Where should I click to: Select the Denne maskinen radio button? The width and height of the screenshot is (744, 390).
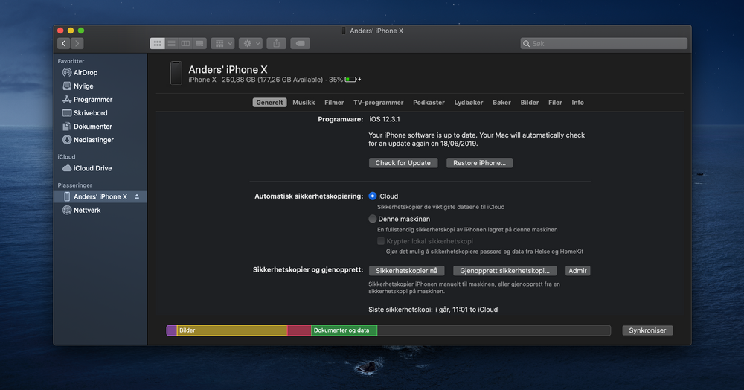pos(373,219)
